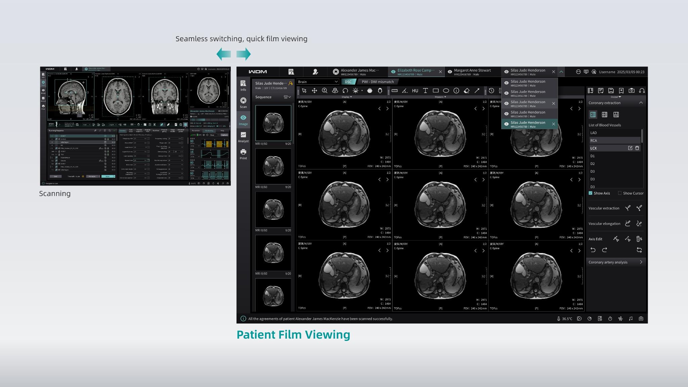Uncheck the Show Axis checkbox
The width and height of the screenshot is (688, 387).
click(591, 193)
